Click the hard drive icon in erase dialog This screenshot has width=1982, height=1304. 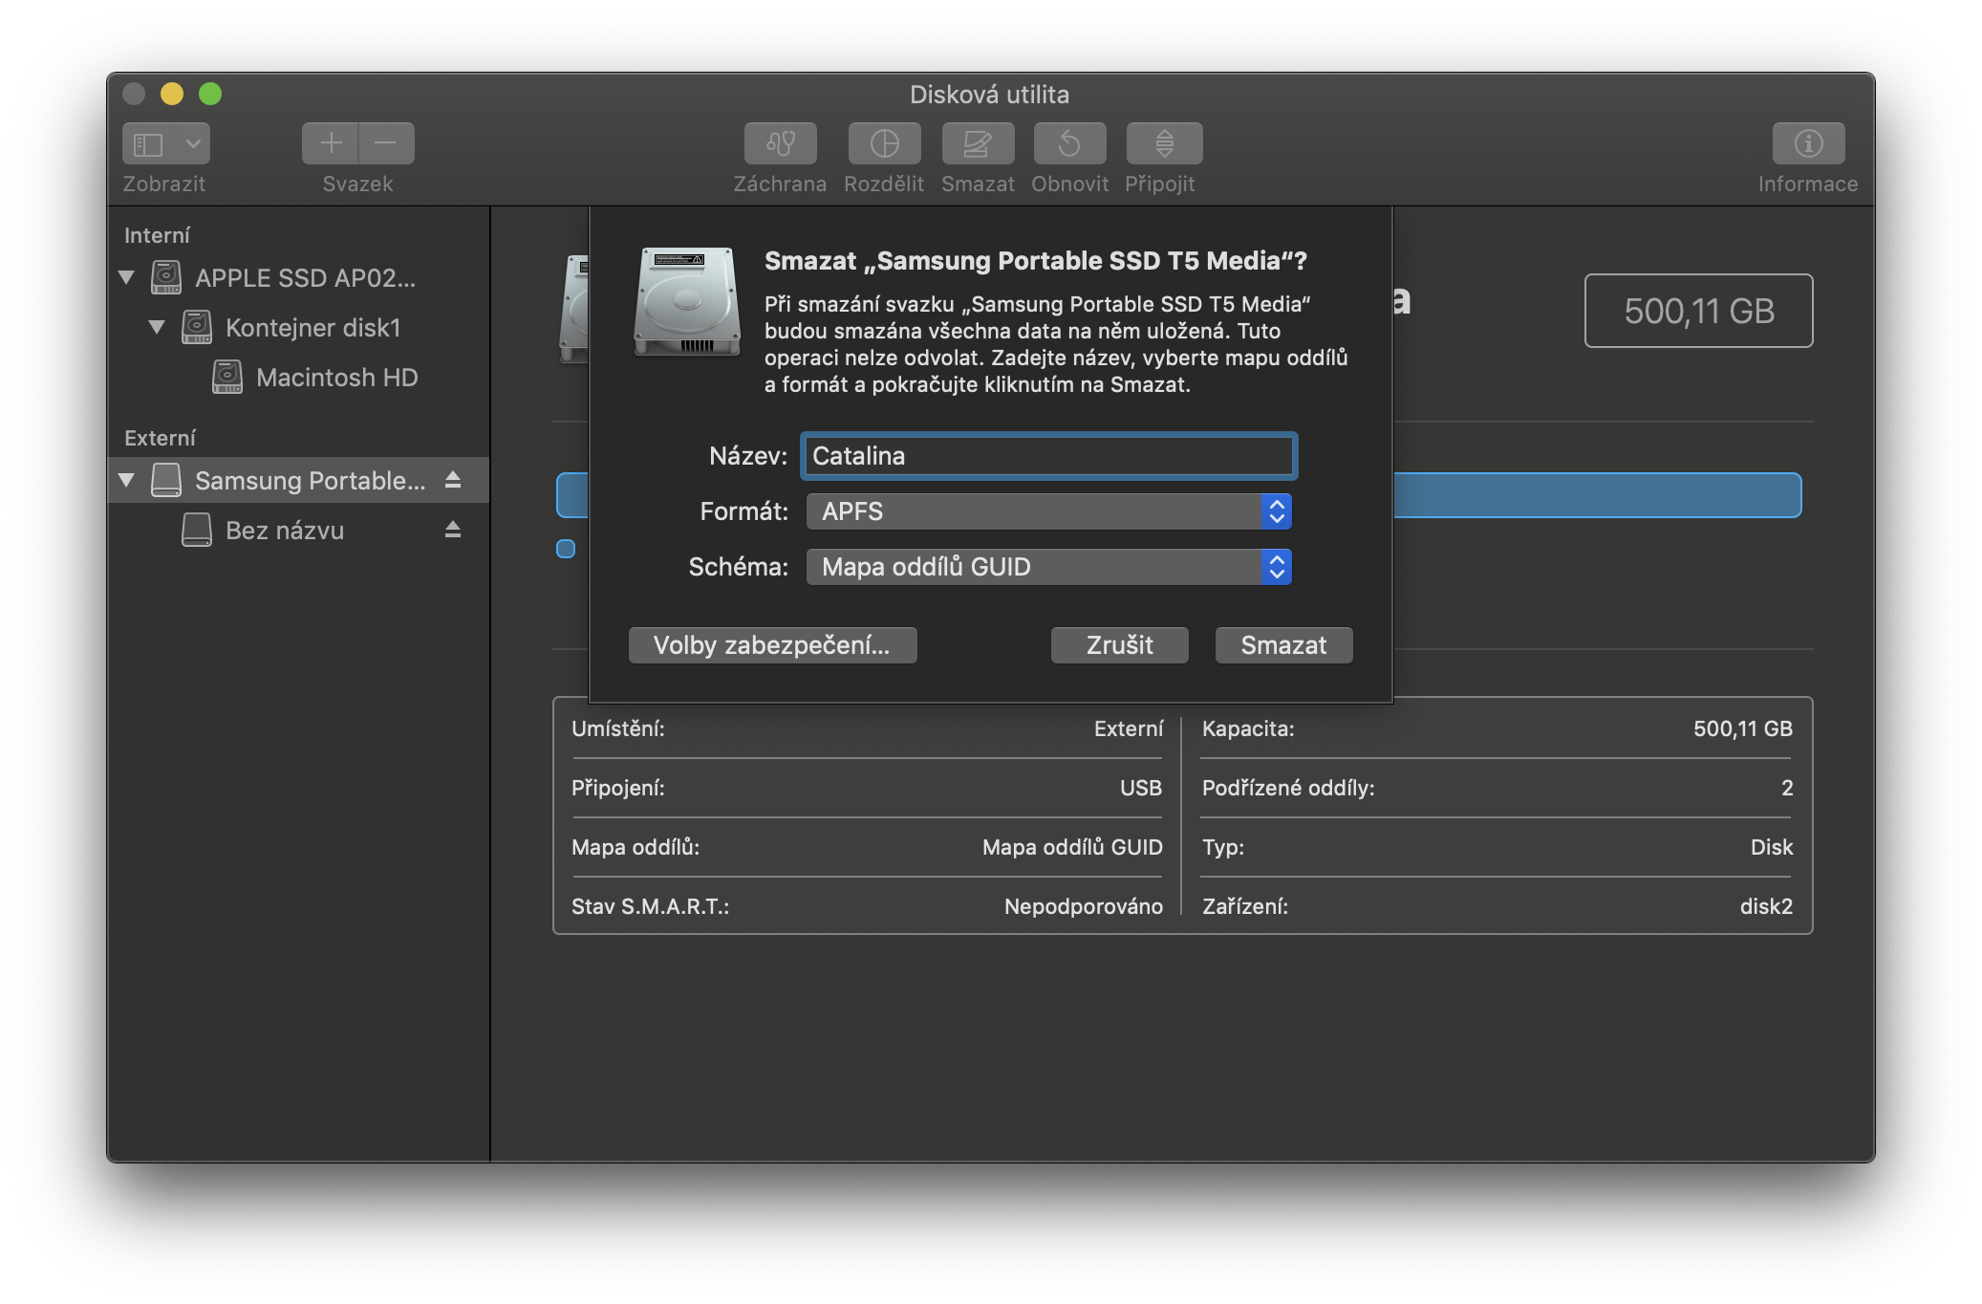[687, 301]
